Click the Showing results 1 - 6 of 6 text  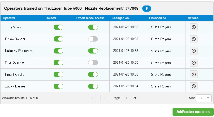click(x=20, y=98)
